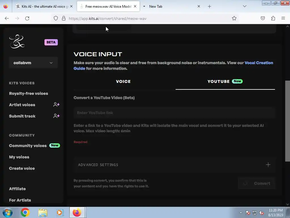Click the browser forward arrow
This screenshot has height=218, width=290.
click(x=17, y=18)
